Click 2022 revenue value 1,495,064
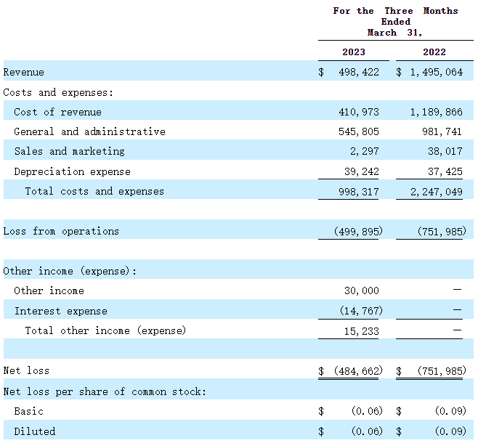The width and height of the screenshot is (478, 443). point(437,72)
